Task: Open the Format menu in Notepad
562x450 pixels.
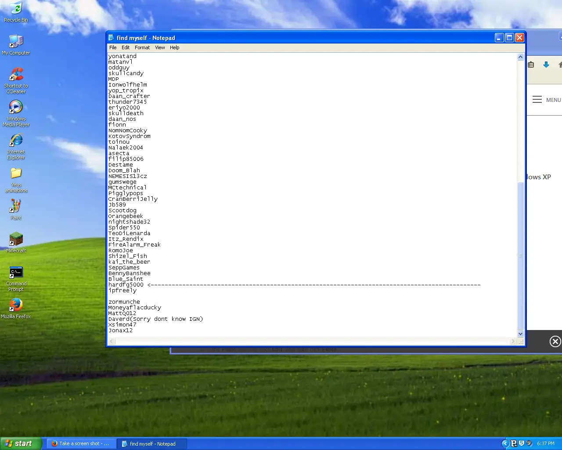Action: (142, 47)
